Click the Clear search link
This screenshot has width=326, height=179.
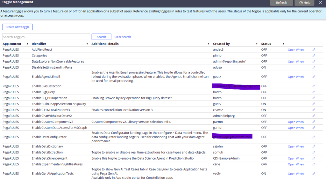(x=123, y=37)
